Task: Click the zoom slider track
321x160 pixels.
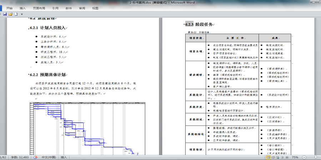Action: click(313, 157)
